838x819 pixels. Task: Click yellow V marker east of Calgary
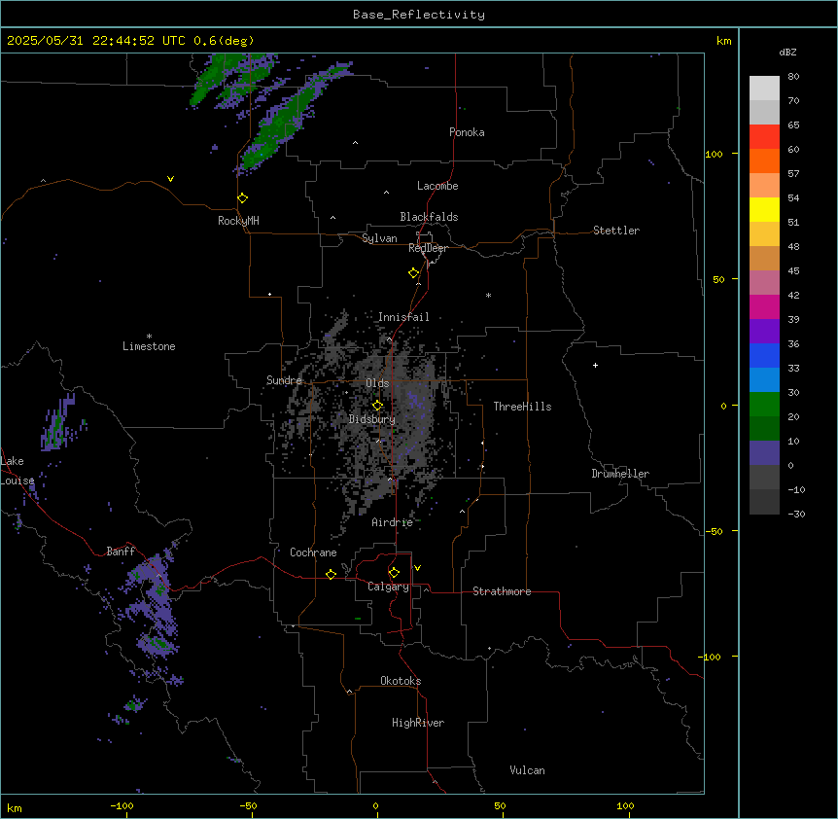tap(417, 568)
